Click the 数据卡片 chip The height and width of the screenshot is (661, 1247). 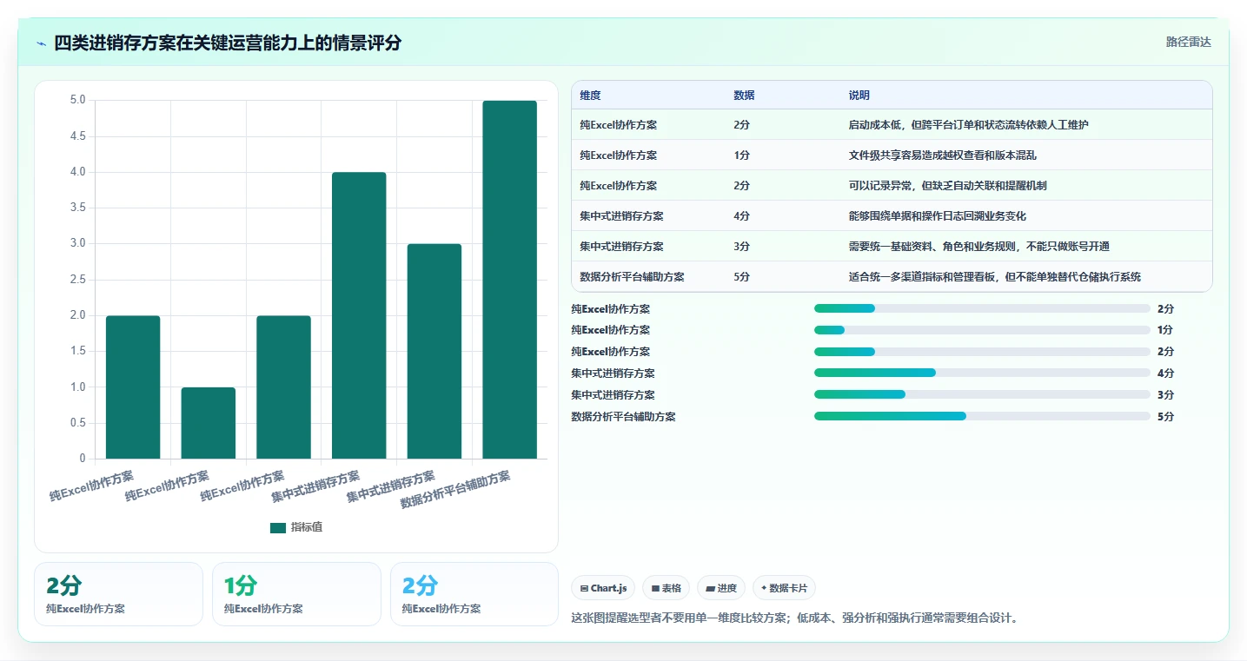[784, 588]
